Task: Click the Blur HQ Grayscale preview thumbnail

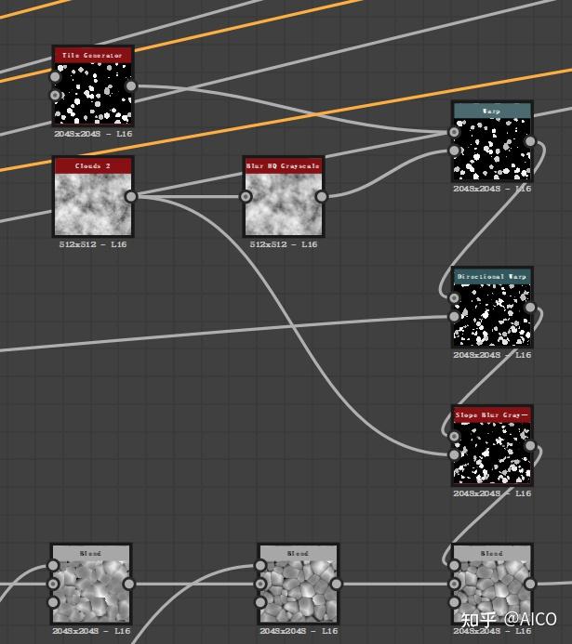Action: pos(283,204)
